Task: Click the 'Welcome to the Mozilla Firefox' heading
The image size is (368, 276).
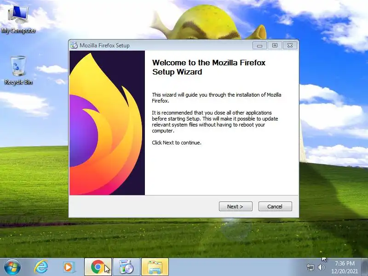Action: 209,67
